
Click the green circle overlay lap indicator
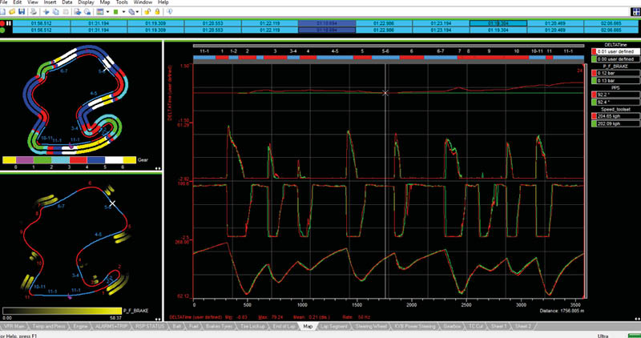point(3,30)
